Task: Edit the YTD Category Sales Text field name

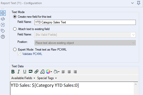Action: click(85, 22)
